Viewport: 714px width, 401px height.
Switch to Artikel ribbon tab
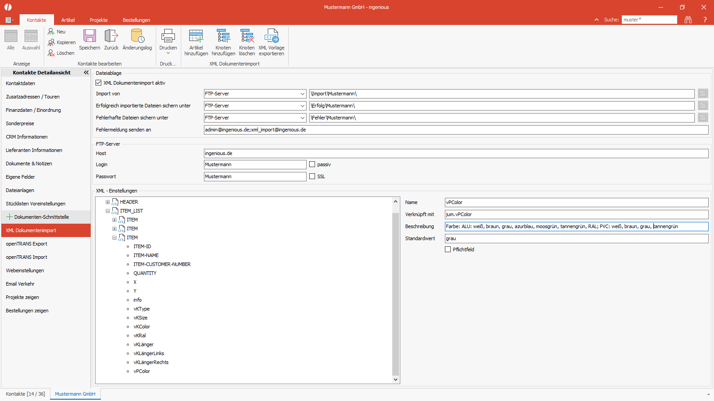pyautogui.click(x=68, y=20)
